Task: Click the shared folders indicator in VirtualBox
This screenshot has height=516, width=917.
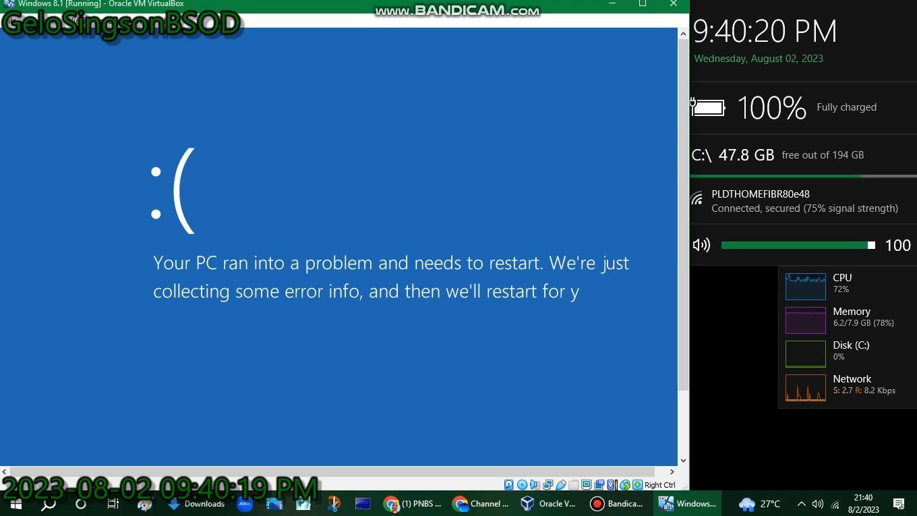Action: point(573,485)
